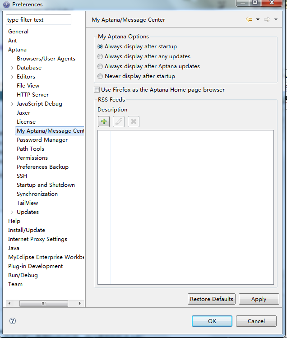The height and width of the screenshot is (338, 287).
Task: Select the Database tree item label
Action: coord(29,68)
